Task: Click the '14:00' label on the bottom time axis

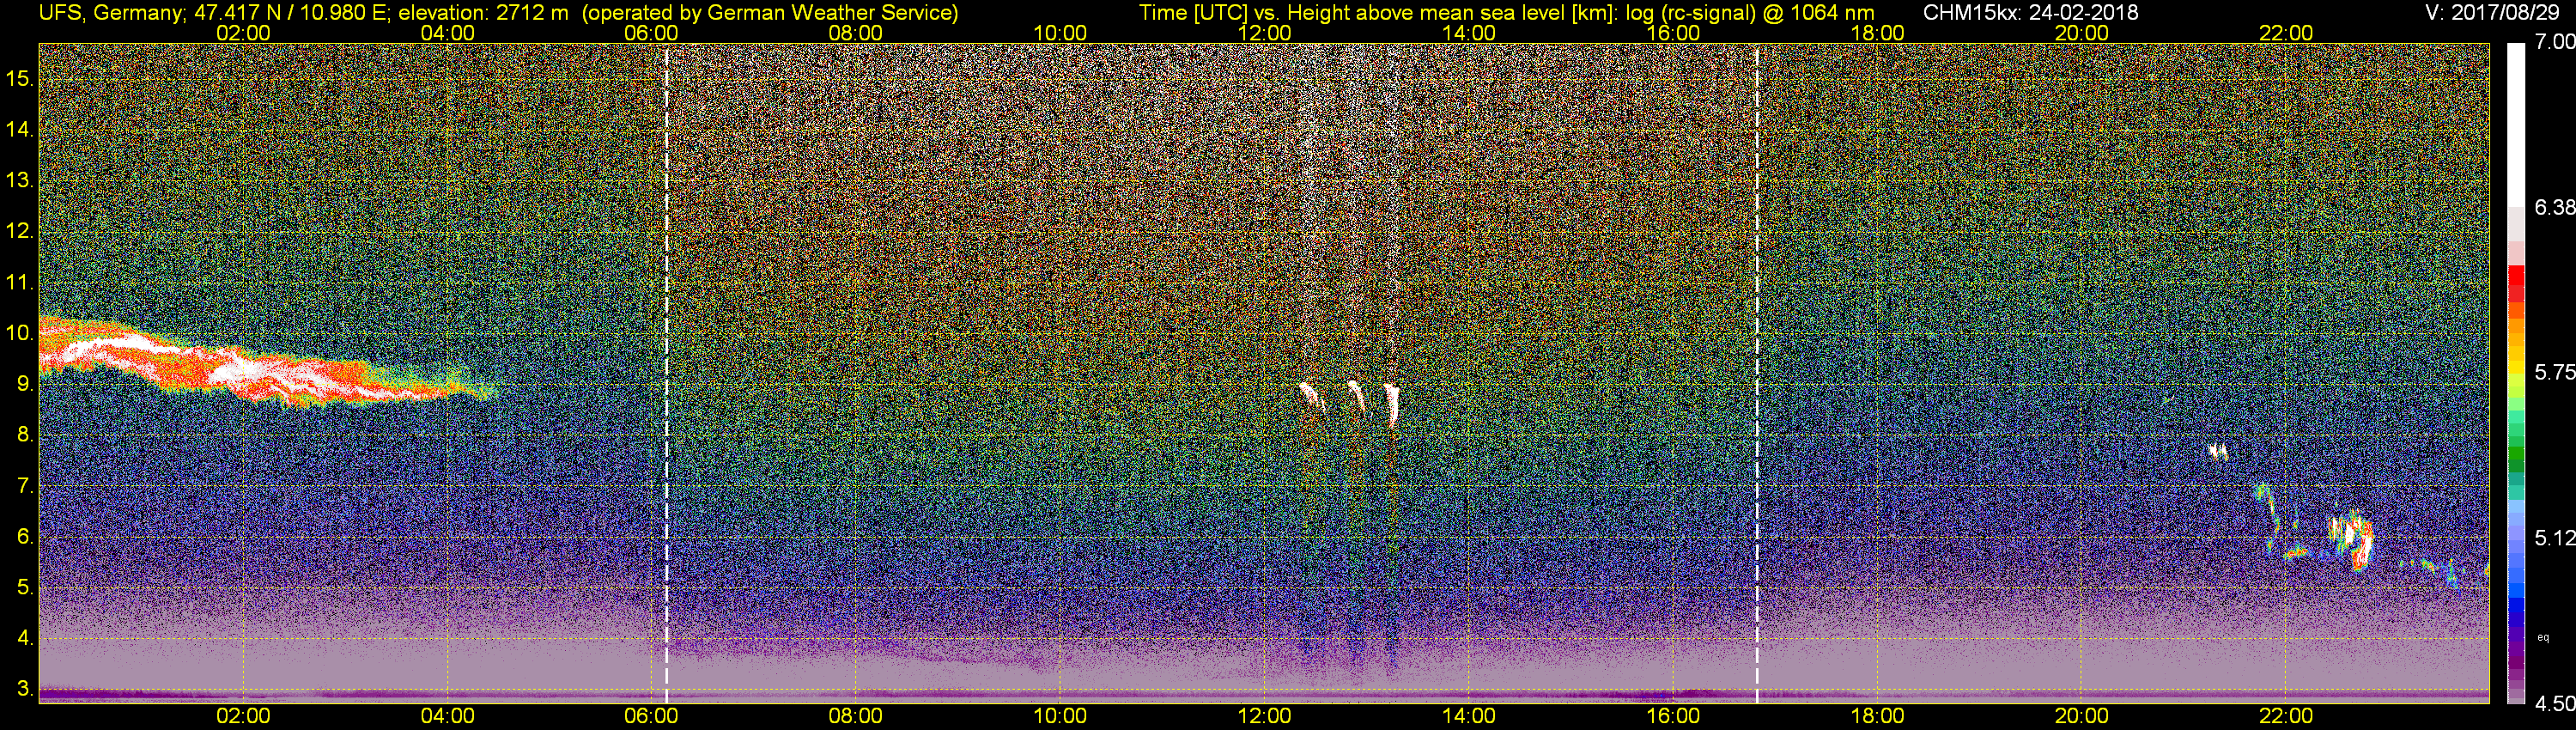Action: [x=1469, y=716]
